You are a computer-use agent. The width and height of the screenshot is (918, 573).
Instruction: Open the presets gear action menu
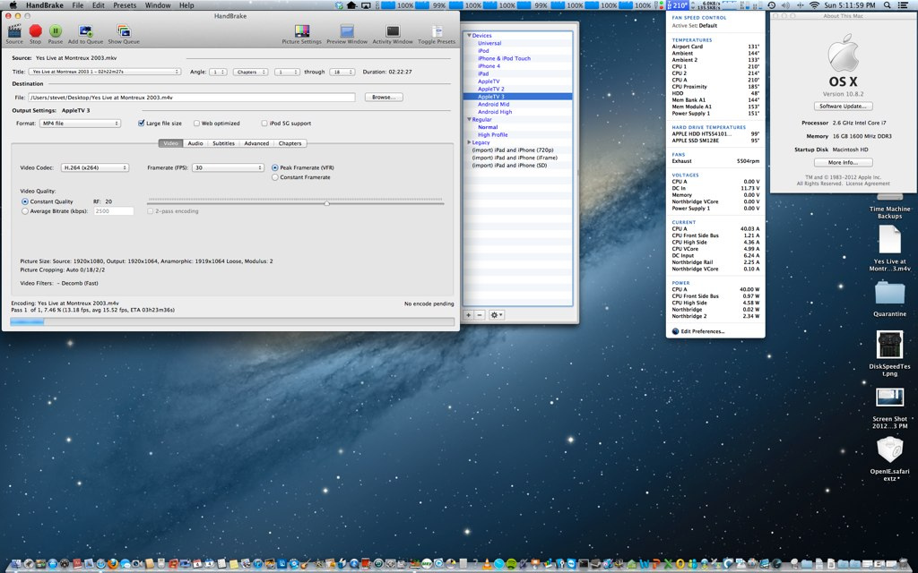496,315
